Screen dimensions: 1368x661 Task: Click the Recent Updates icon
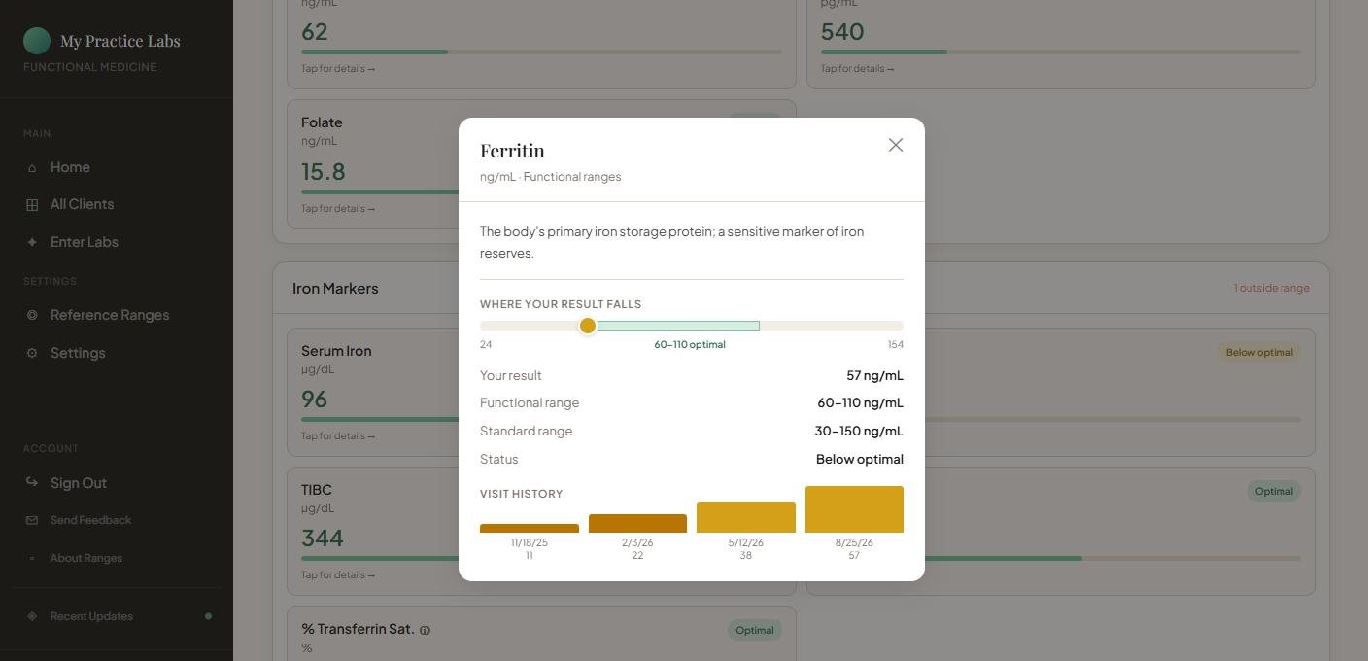pos(32,616)
